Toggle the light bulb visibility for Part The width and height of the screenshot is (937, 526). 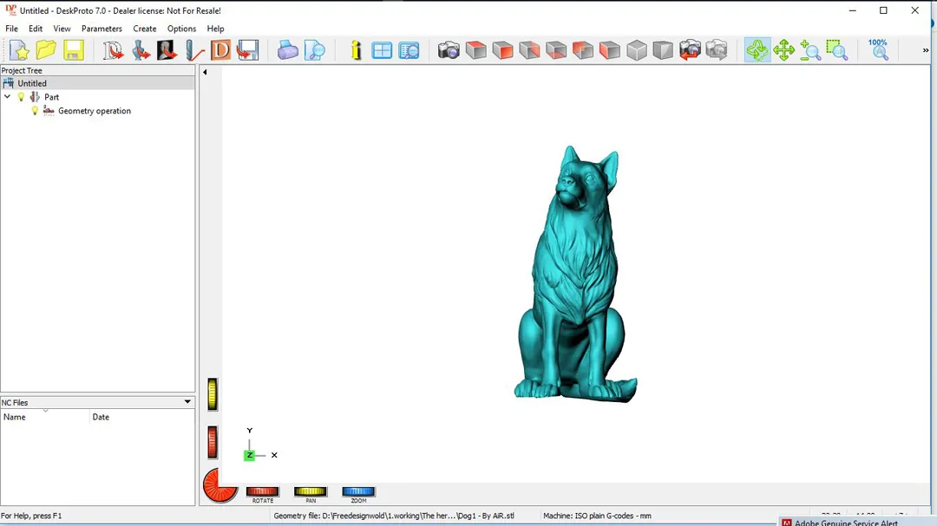tap(22, 97)
